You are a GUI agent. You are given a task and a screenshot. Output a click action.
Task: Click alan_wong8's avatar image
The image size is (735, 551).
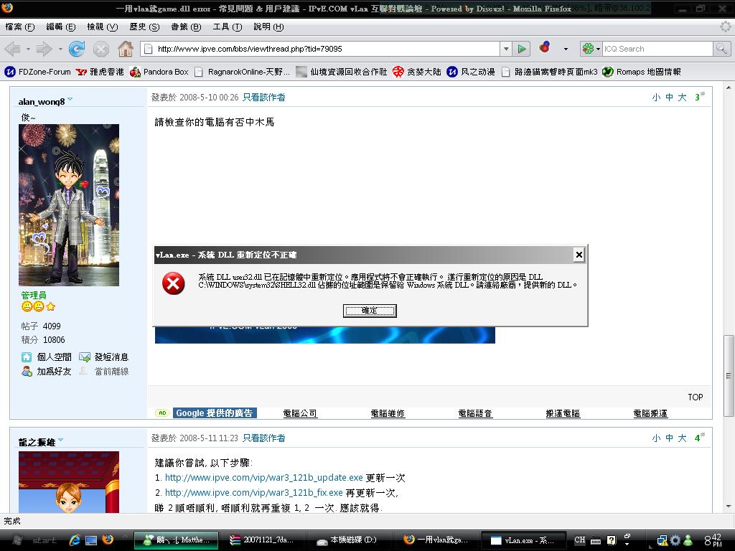(x=69, y=204)
